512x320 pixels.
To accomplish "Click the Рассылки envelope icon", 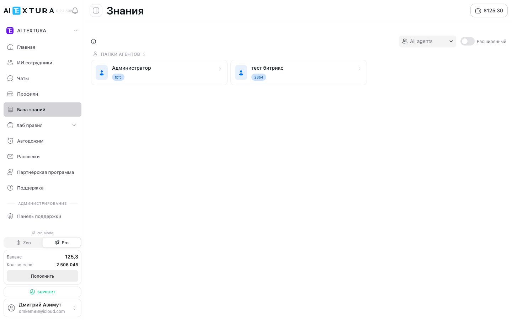I will (10, 156).
